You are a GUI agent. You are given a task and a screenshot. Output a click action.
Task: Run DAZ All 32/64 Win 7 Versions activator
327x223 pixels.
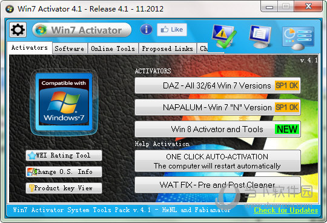coord(217,85)
